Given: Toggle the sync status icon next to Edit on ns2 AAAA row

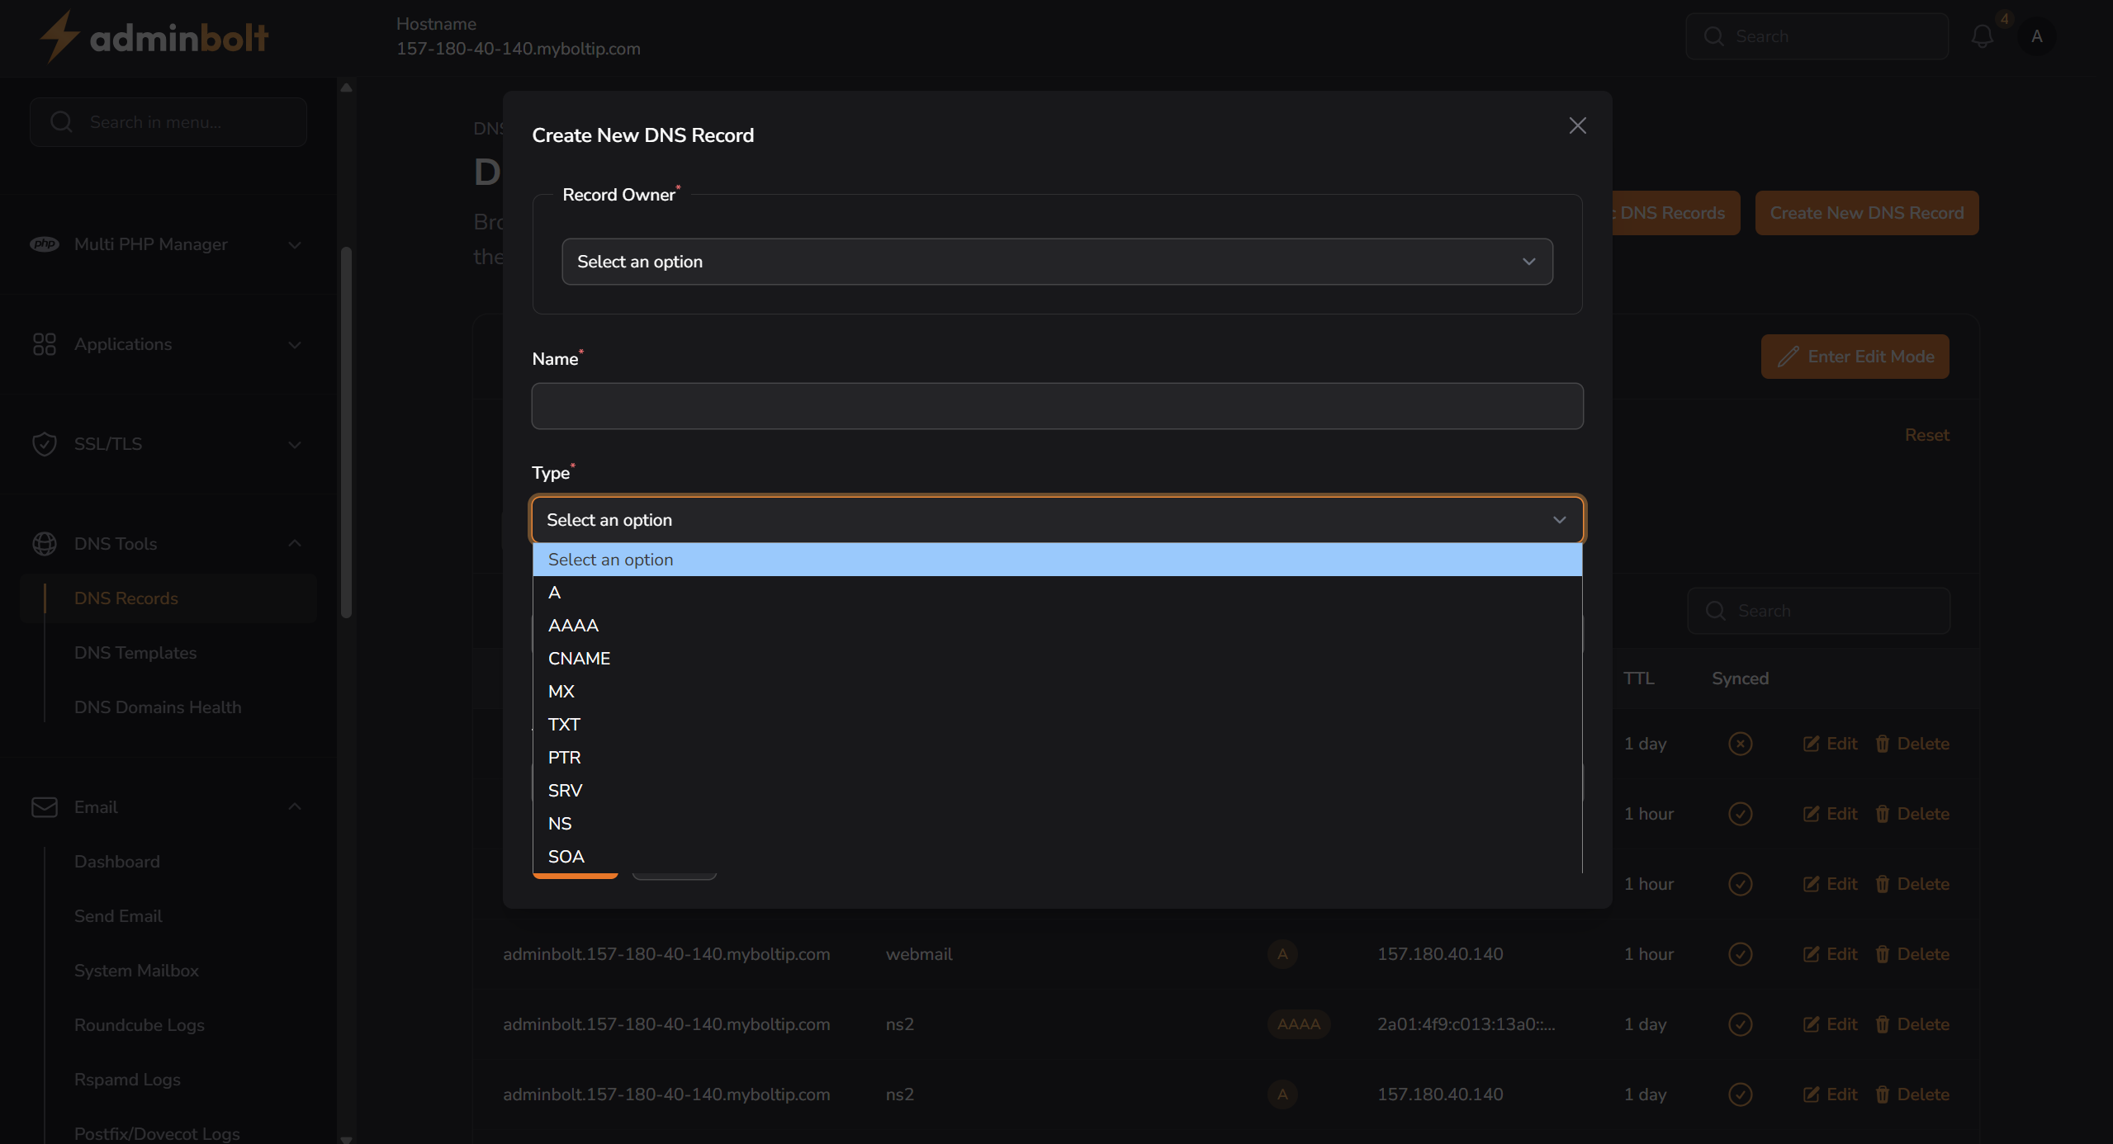Looking at the screenshot, I should (1740, 1023).
